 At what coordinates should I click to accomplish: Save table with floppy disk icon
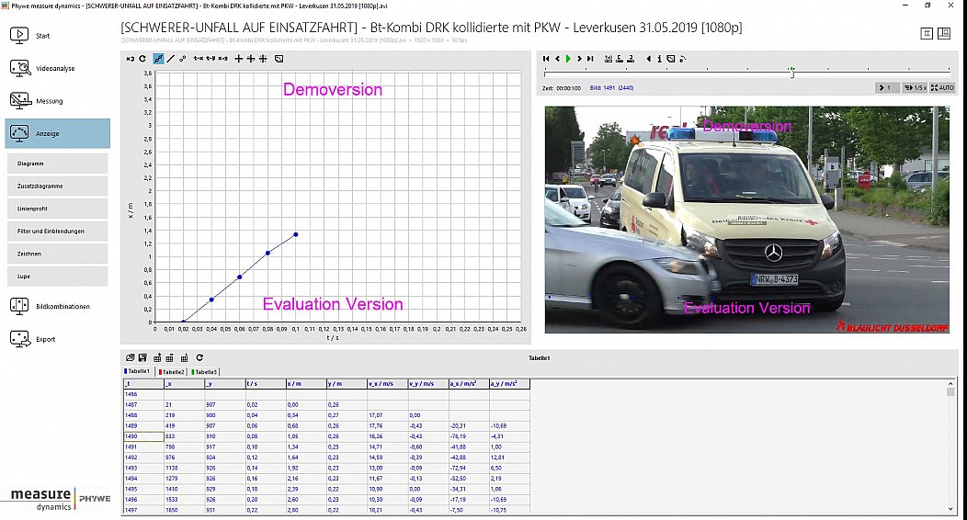pyautogui.click(x=142, y=357)
